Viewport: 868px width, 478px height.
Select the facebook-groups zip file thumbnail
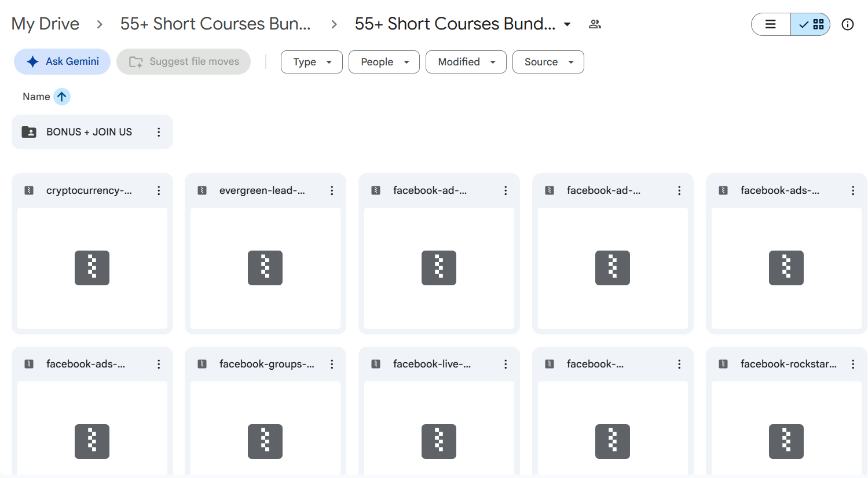click(265, 428)
